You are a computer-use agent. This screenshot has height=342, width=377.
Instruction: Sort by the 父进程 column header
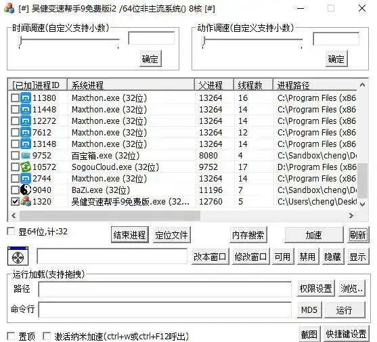215,85
